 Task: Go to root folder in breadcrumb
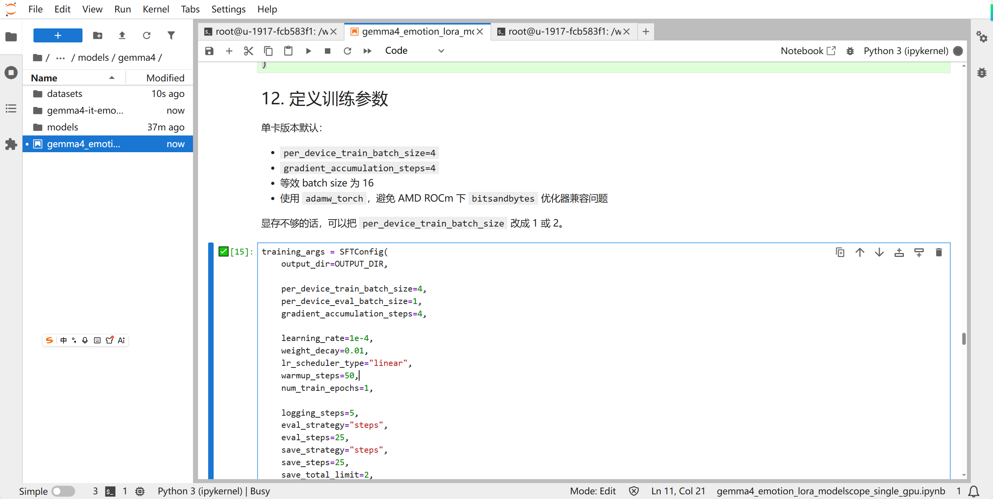click(38, 58)
